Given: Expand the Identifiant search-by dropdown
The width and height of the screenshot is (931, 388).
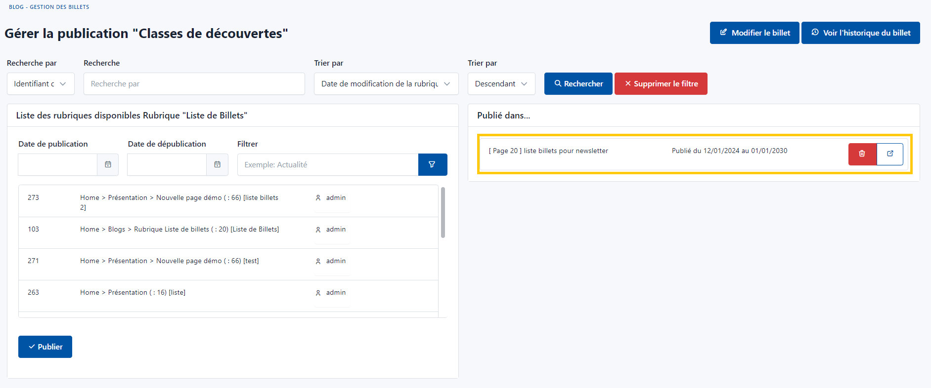Looking at the screenshot, I should coord(41,84).
